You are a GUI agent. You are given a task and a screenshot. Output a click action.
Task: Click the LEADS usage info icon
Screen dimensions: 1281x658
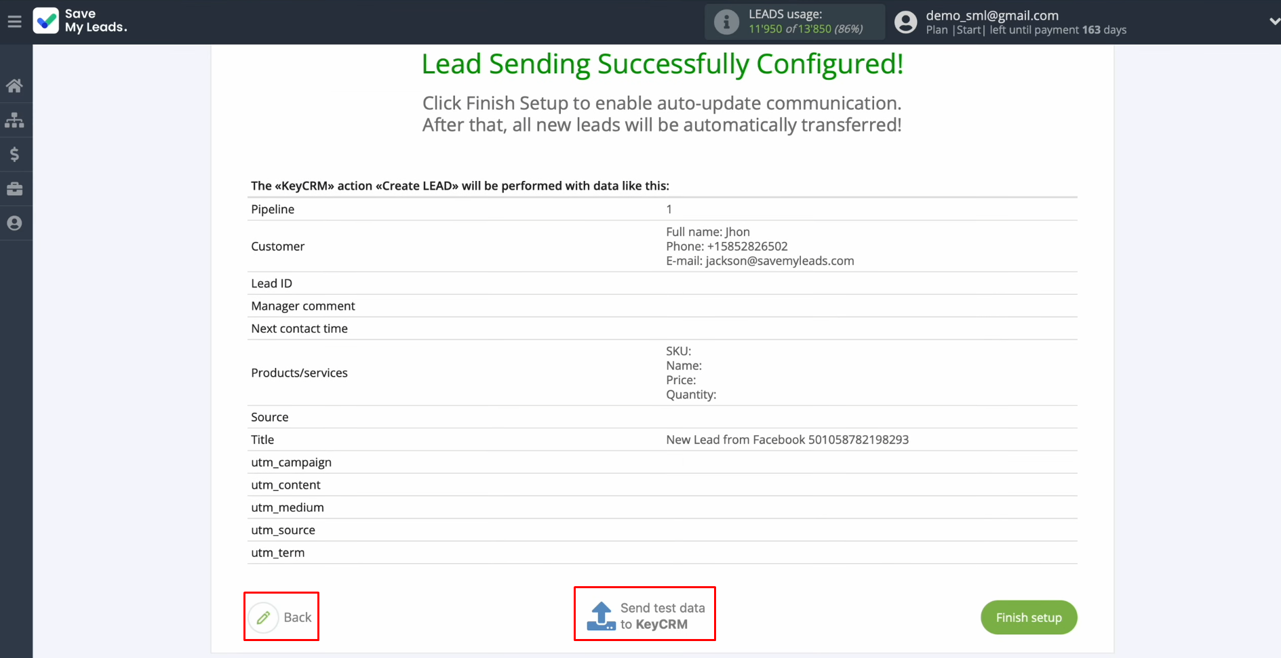tap(726, 22)
